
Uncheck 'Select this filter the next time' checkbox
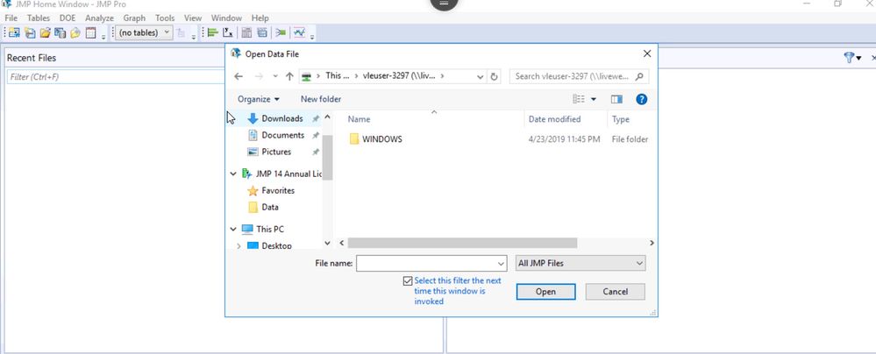(408, 281)
